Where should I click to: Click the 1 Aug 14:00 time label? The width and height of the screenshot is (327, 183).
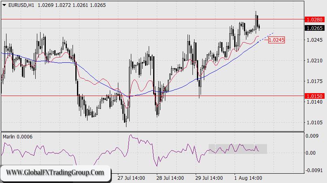click(248, 178)
